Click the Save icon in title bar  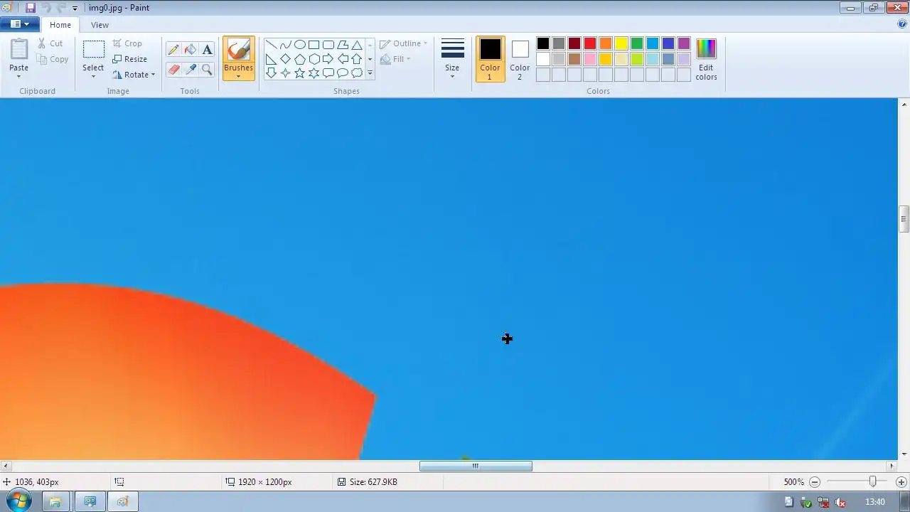pos(31,8)
